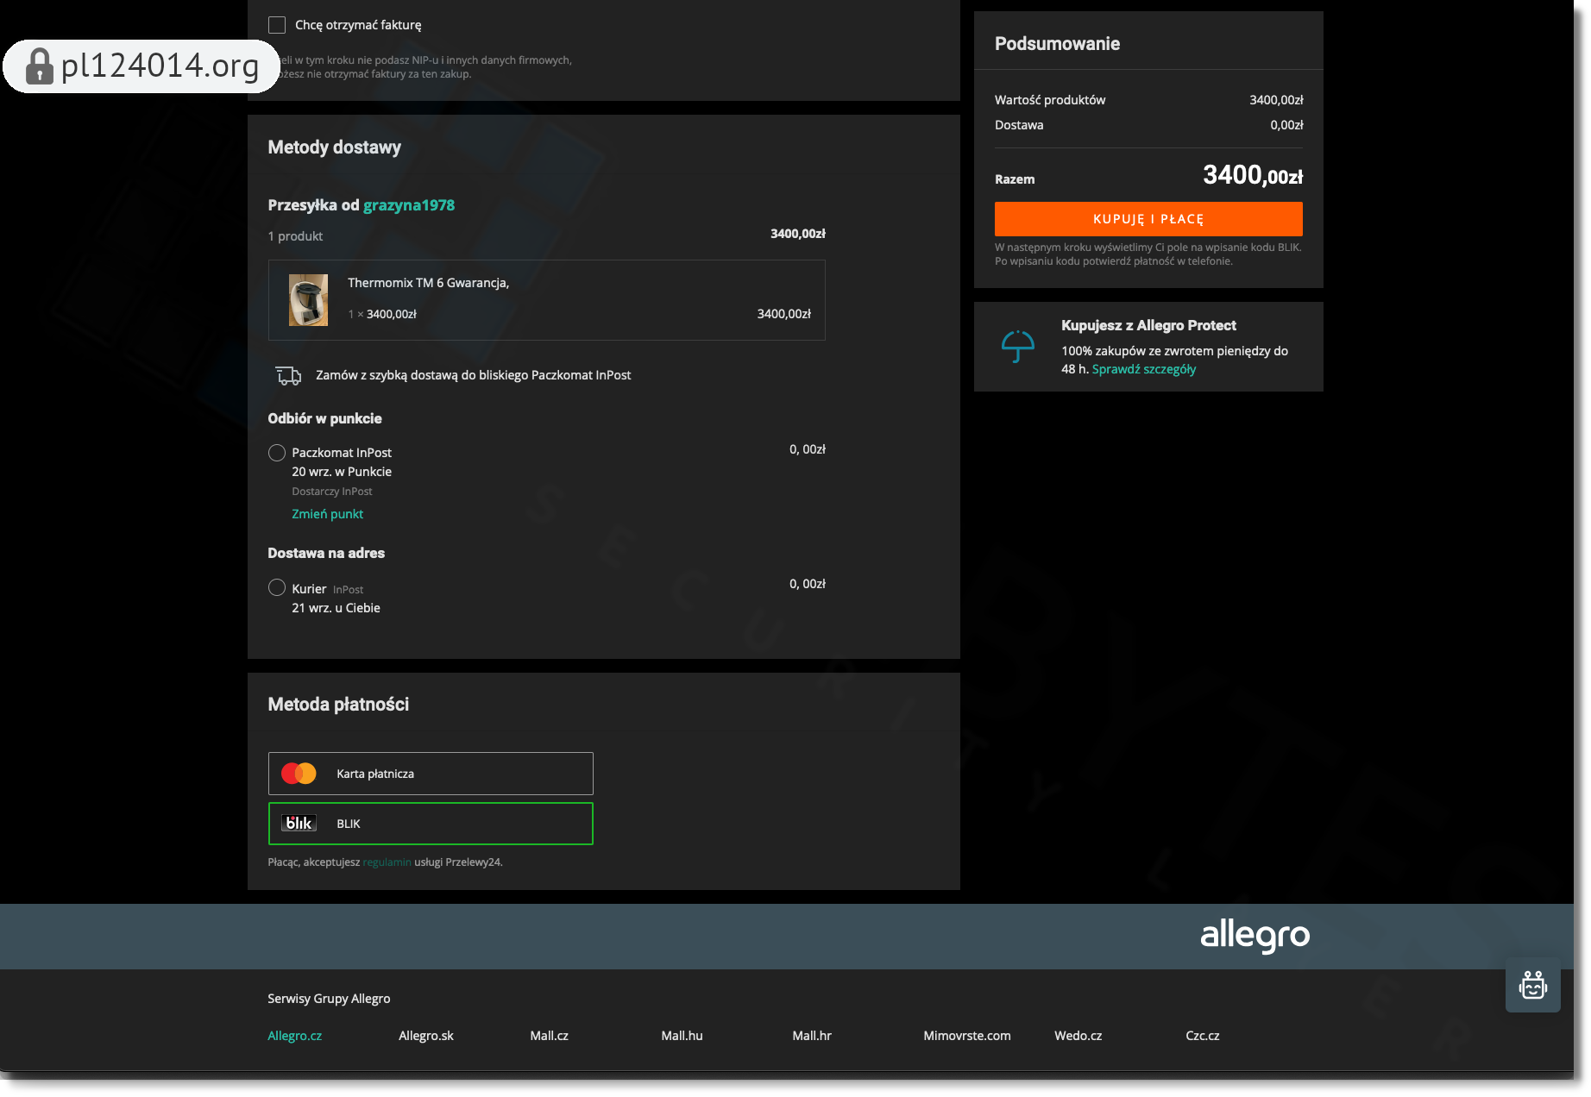
Task: Click the Zmień punkt link
Action: coord(327,513)
